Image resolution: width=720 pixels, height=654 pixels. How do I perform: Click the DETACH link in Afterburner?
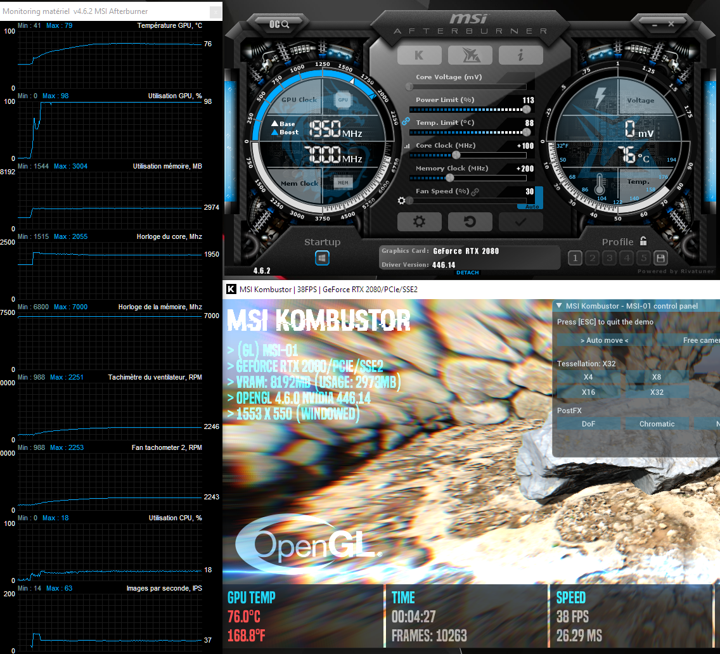click(468, 272)
